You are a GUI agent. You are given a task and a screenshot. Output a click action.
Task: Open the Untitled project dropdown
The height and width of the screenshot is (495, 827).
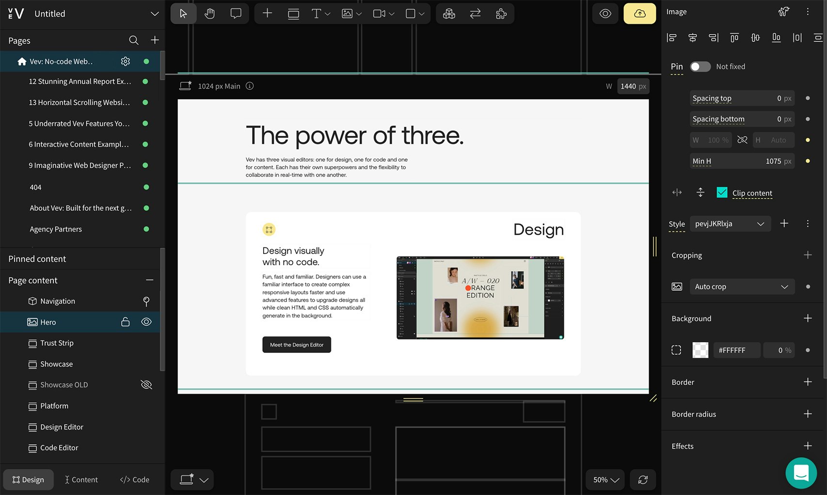[x=154, y=14]
